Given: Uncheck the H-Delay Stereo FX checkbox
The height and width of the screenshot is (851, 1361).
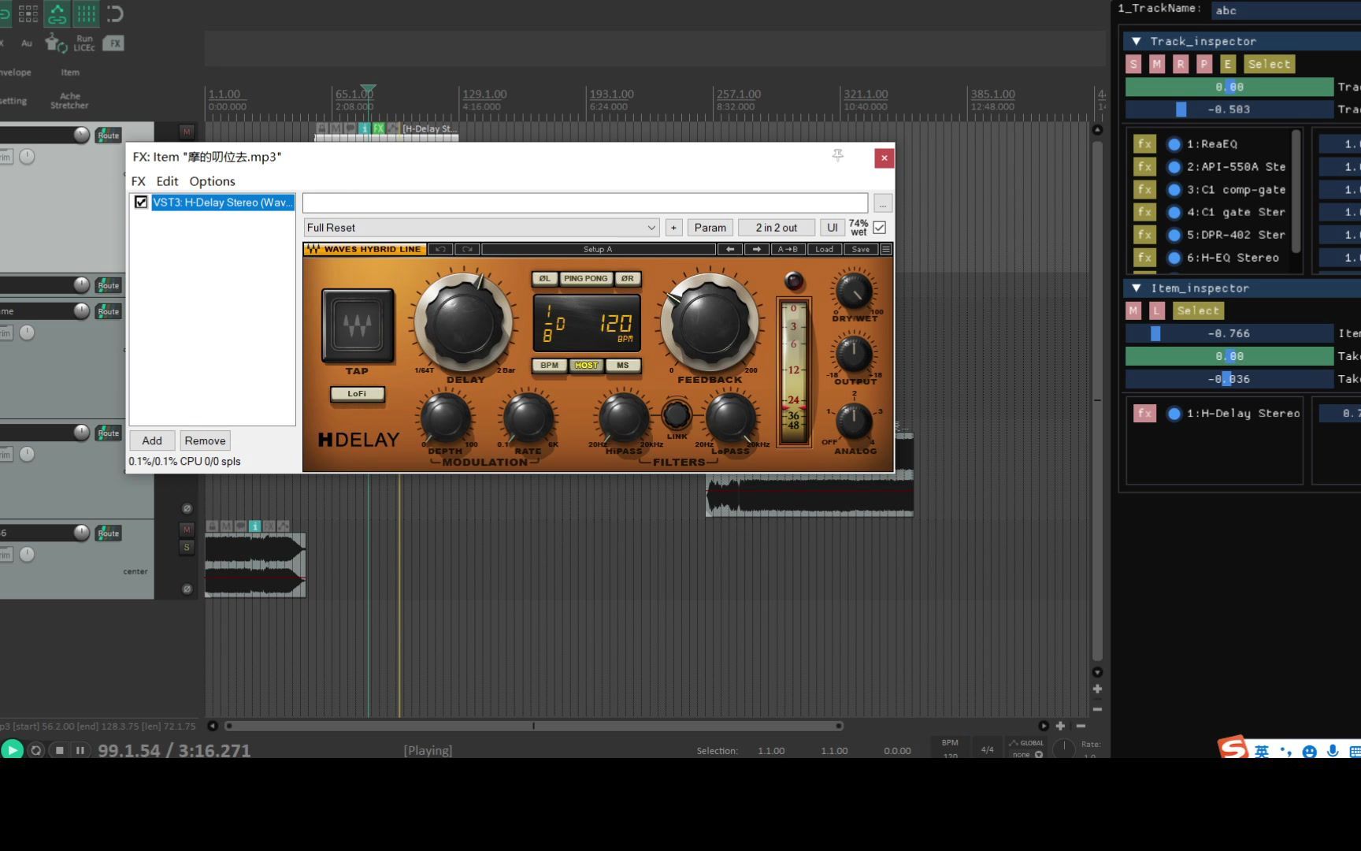Looking at the screenshot, I should [141, 203].
